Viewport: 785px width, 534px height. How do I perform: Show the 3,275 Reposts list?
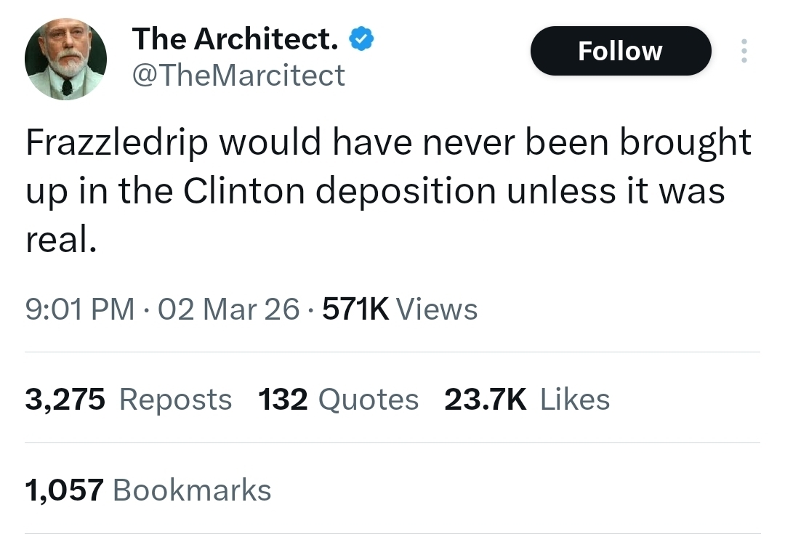point(129,400)
